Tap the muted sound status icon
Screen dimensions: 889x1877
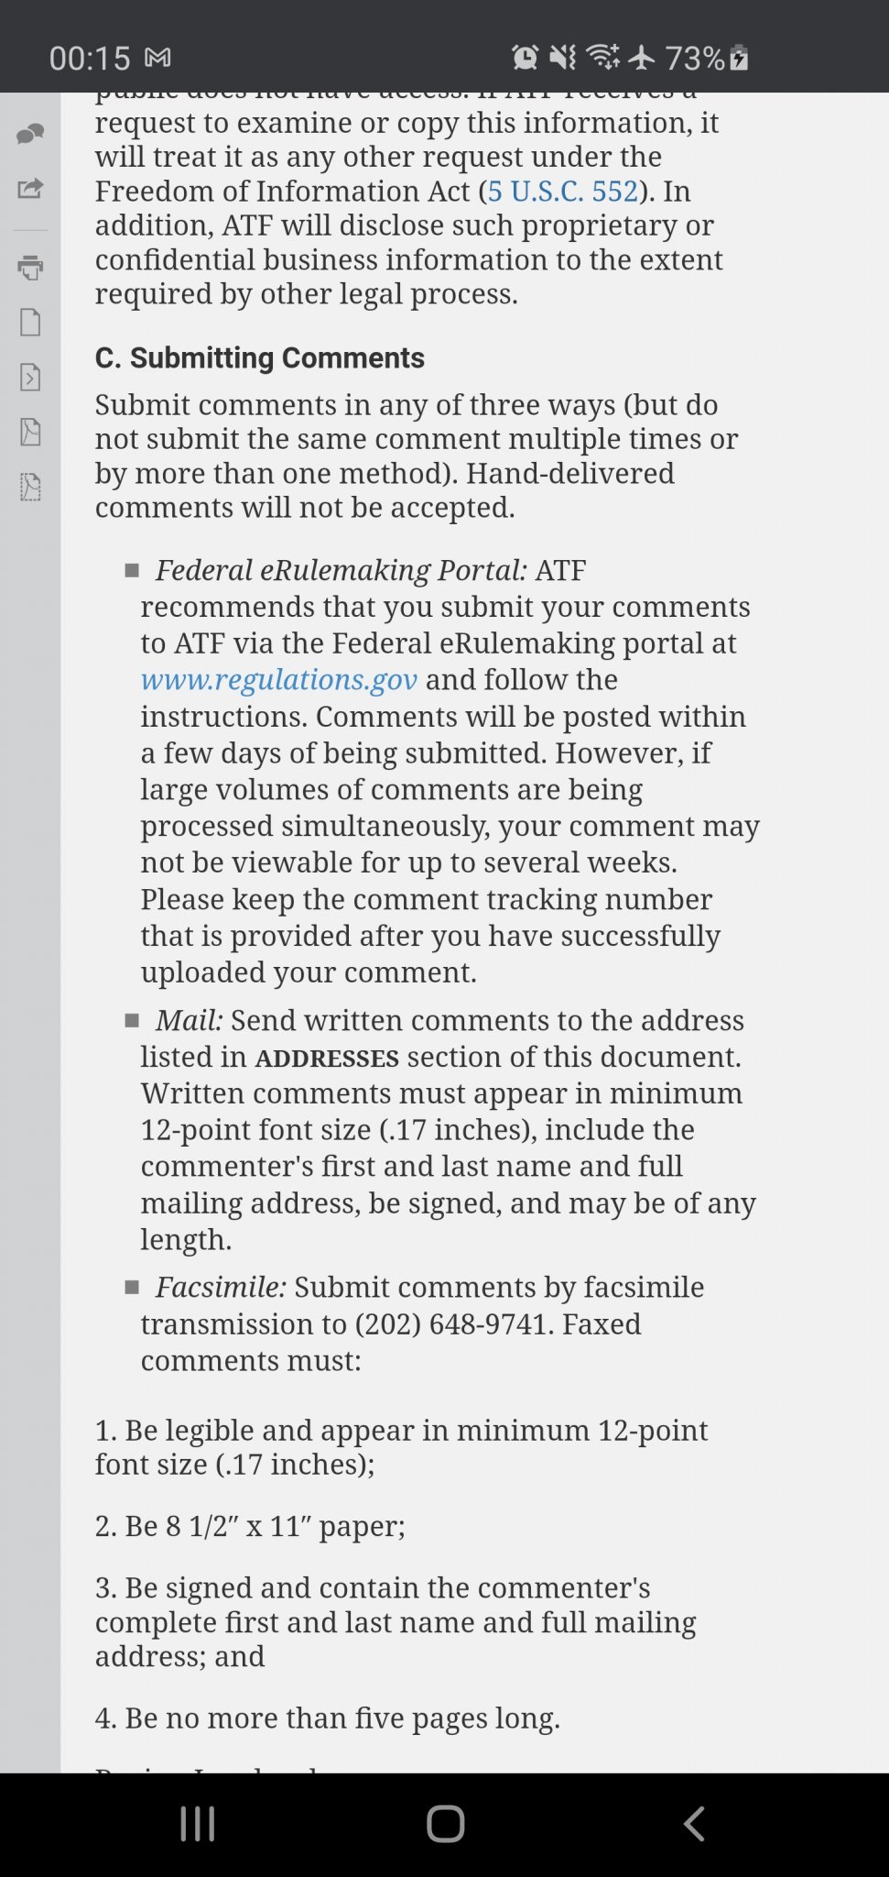[x=563, y=58]
